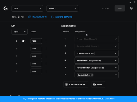
Task: Open Back Button Click assignment dropdown
Action: tap(96, 60)
